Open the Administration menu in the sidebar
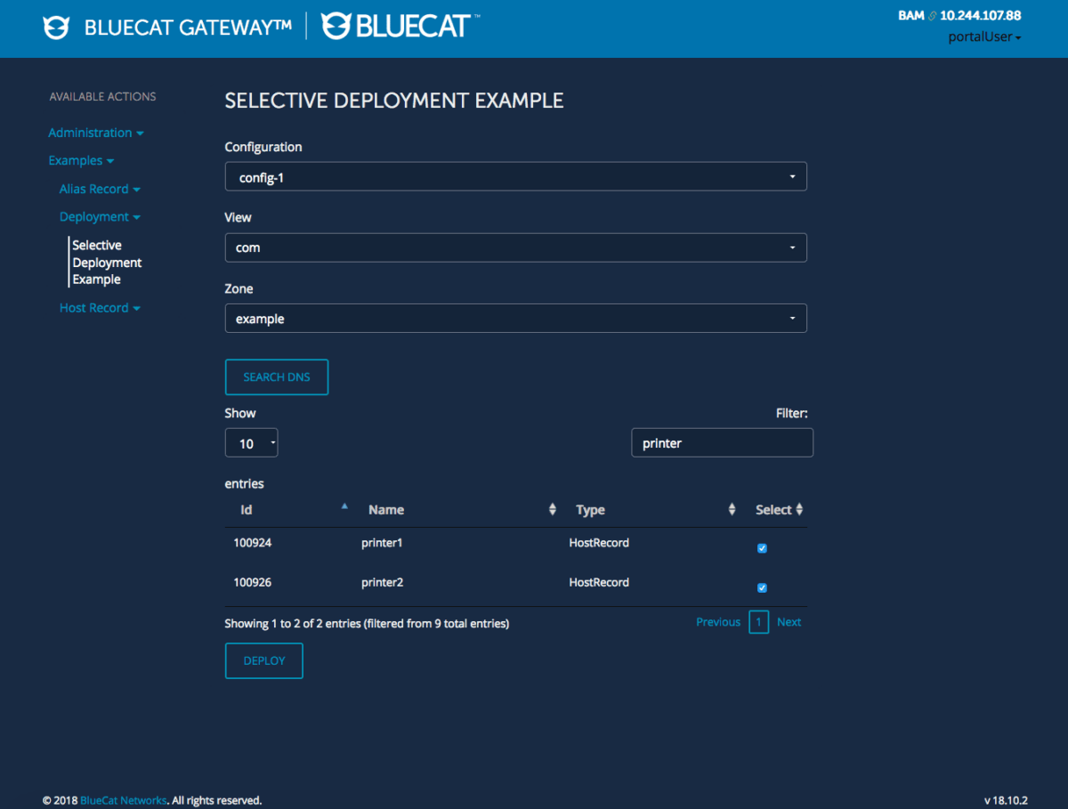The image size is (1068, 809). 96,132
